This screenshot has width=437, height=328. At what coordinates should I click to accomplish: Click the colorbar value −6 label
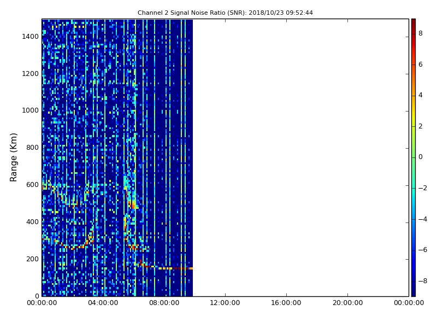[x=423, y=250]
